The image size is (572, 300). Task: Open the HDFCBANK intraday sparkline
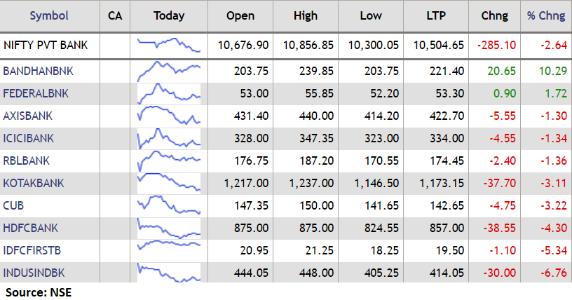169,228
